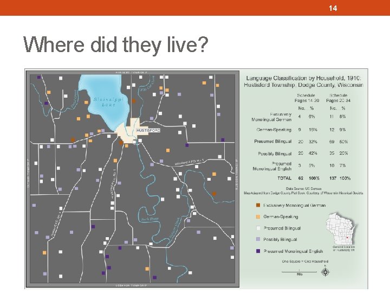The width and height of the screenshot is (390, 293).
Task: Click the Exclusively Monolingual German legend swatch
Action: 258,205
